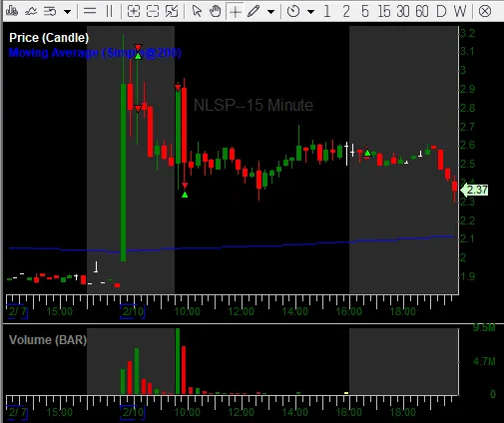
Task: Click the zoom out icon
Action: click(x=153, y=11)
